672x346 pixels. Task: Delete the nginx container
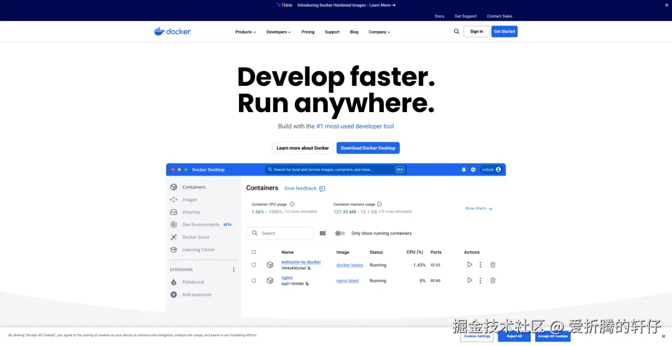493,281
